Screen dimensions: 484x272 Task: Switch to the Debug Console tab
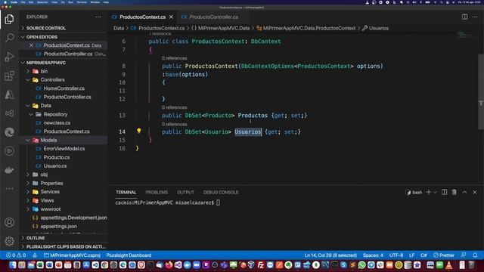coord(221,192)
